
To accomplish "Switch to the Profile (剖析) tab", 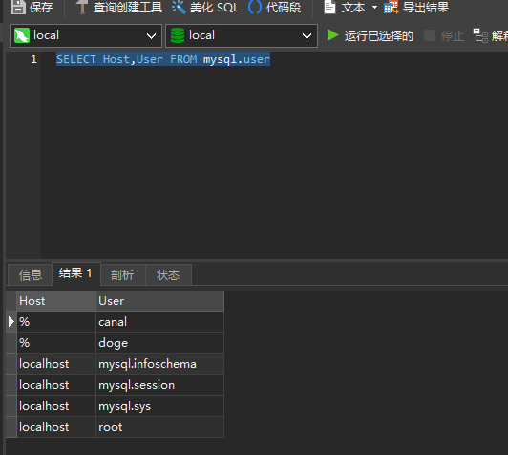I will (x=123, y=274).
